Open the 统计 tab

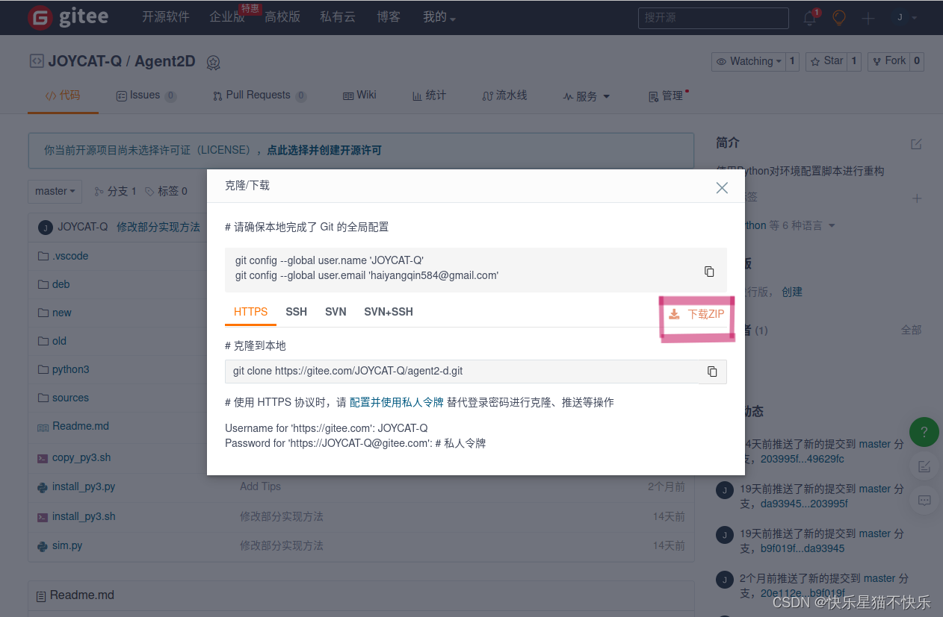429,95
